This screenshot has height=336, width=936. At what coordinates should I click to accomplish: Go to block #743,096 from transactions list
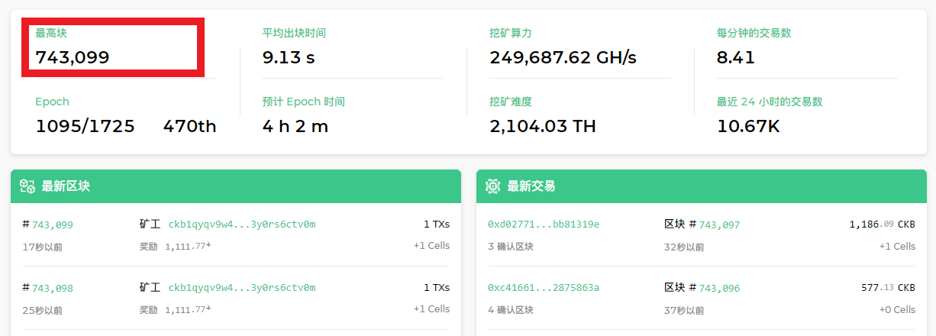coord(719,288)
